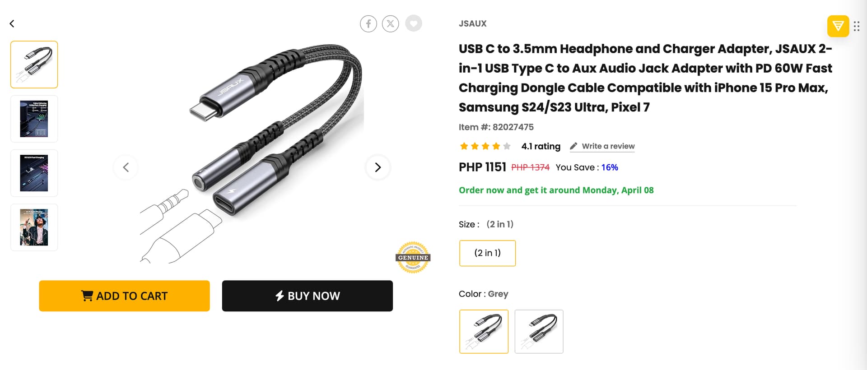Share the product on X
Image resolution: width=867 pixels, height=370 pixels.
[391, 23]
